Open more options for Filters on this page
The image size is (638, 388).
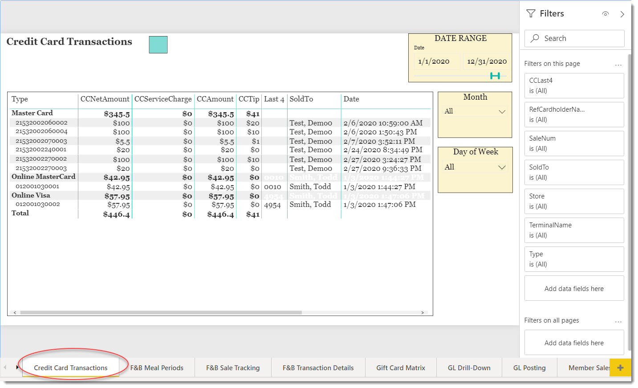(x=618, y=65)
